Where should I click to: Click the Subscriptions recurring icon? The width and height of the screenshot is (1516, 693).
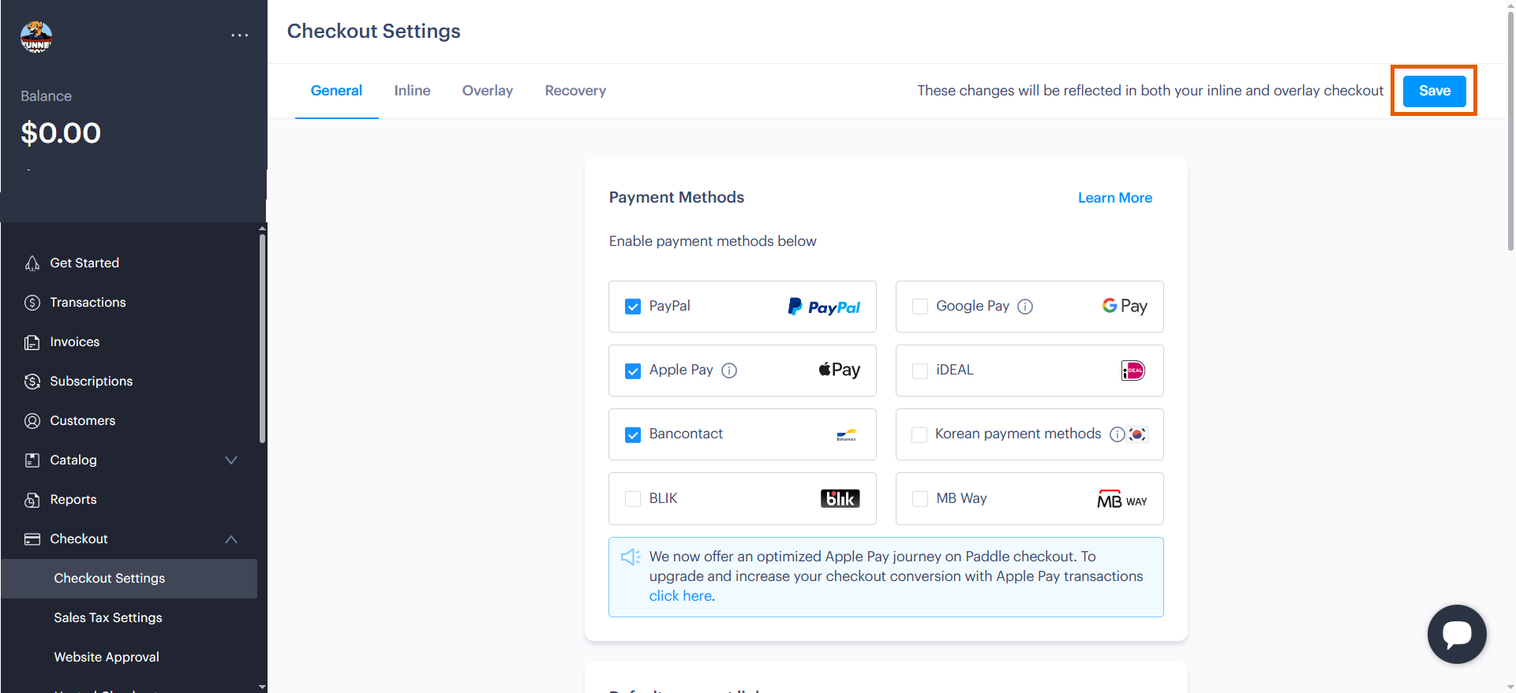[x=32, y=382]
